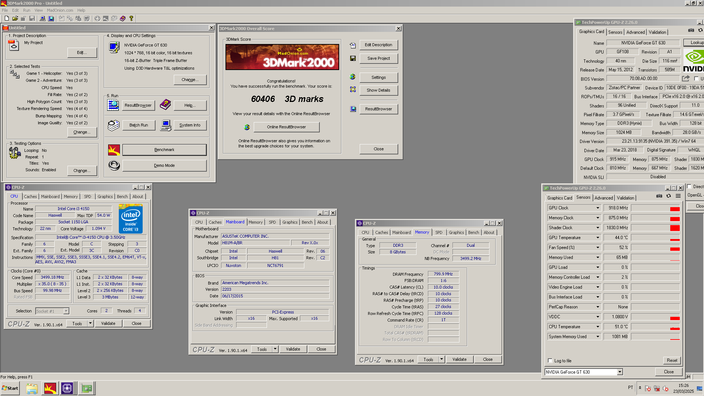This screenshot has width=704, height=396.
Task: Click the 3DMark taskbar icon
Action: pos(50,388)
